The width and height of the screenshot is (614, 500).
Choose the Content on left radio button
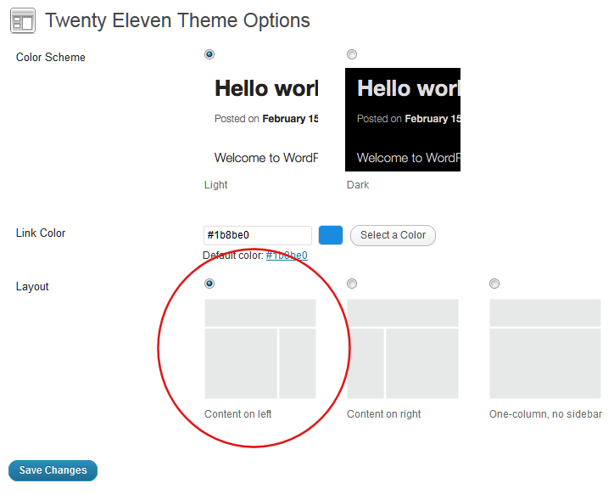(209, 284)
